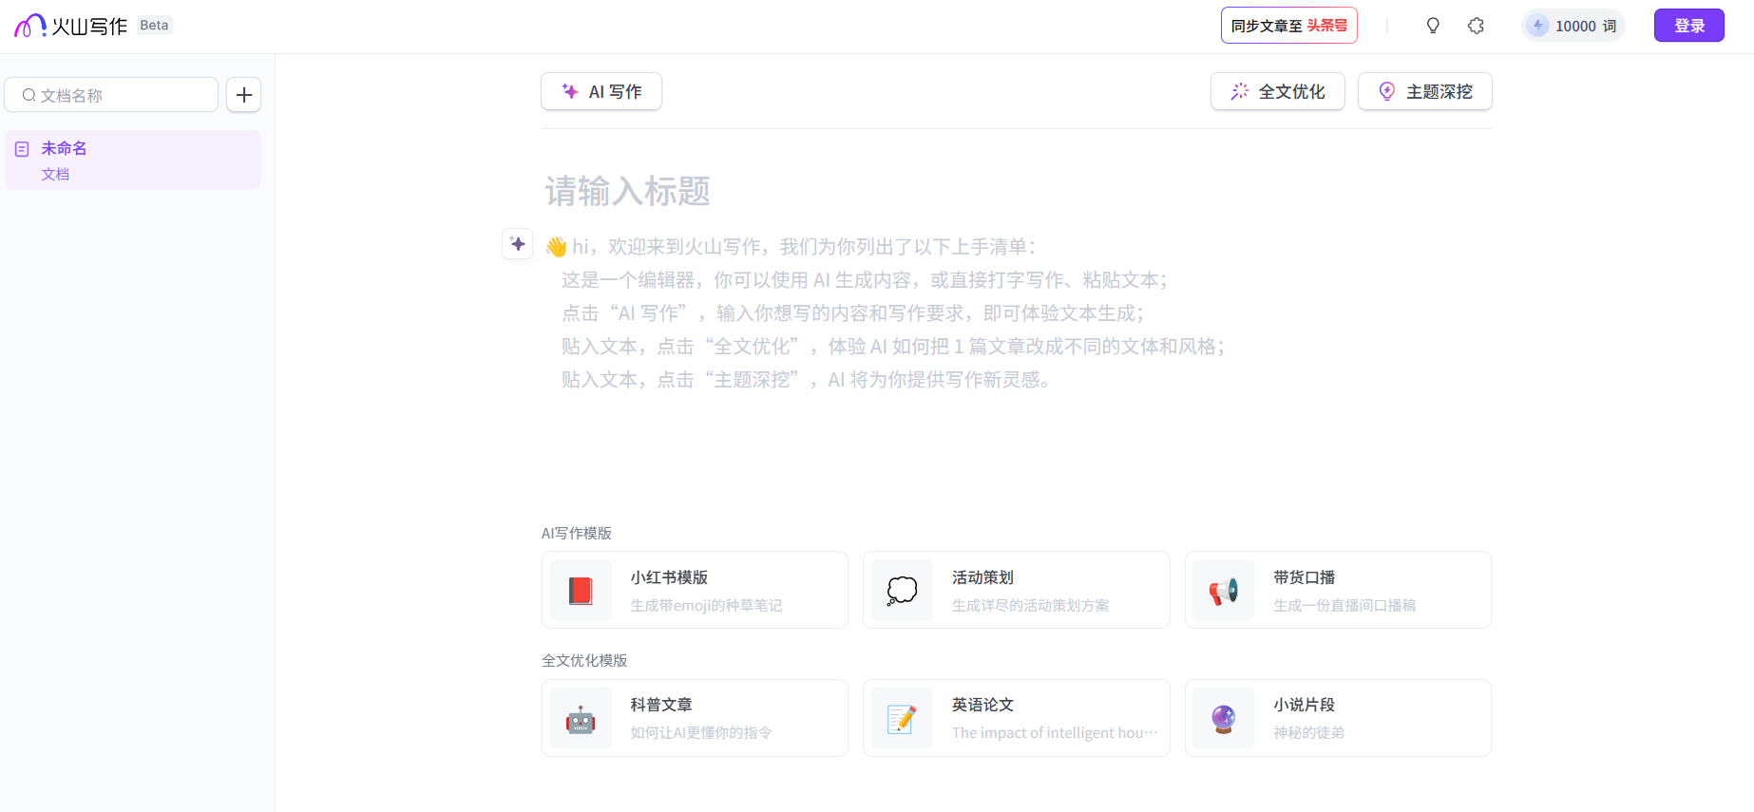Choose the 小说片段 template card
Image resolution: width=1754 pixels, height=812 pixels.
pos(1338,718)
